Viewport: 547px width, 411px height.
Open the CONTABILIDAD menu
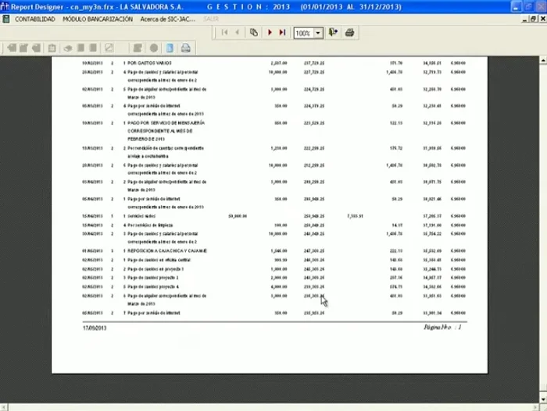(x=35, y=19)
